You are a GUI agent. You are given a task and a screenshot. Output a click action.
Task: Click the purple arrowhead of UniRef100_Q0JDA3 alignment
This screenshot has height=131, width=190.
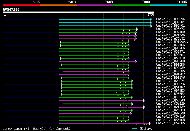click(144, 101)
